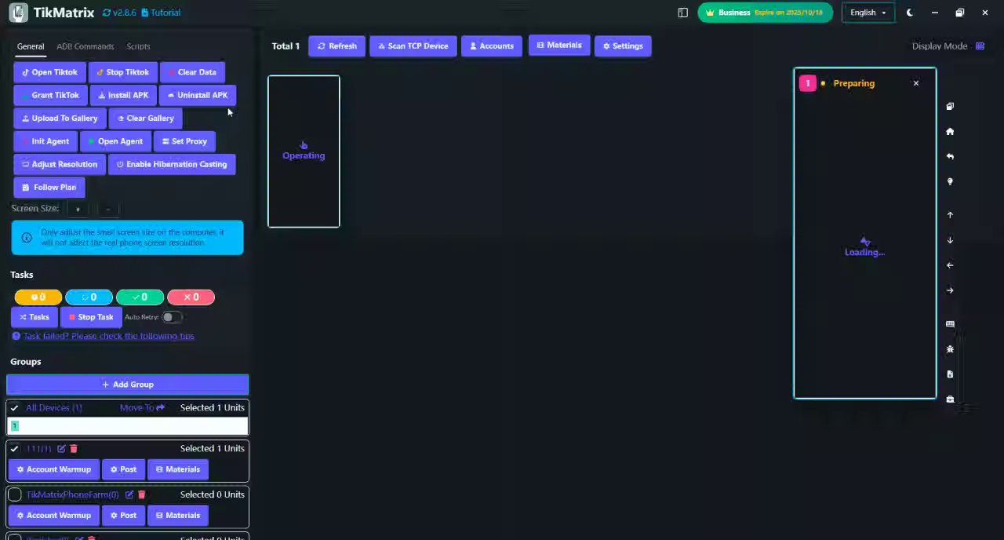Click the Clear Data button
The image size is (1004, 540).
pyautogui.click(x=192, y=72)
